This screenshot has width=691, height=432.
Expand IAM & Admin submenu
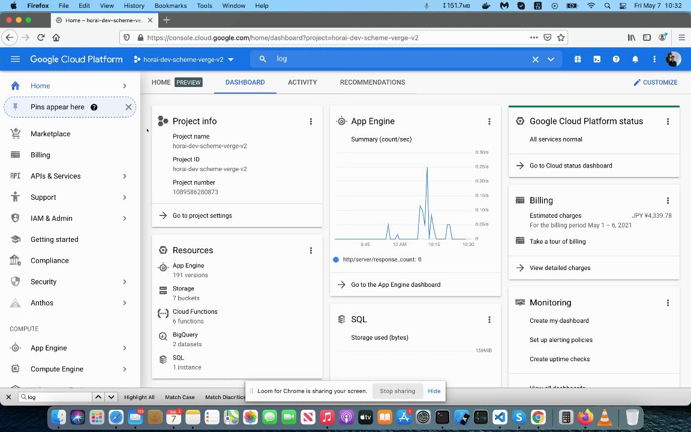125,218
